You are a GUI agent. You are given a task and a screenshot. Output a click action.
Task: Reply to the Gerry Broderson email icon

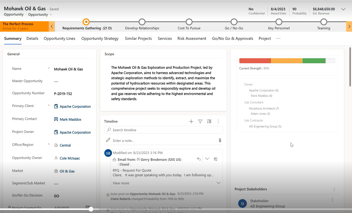pyautogui.click(x=199, y=159)
